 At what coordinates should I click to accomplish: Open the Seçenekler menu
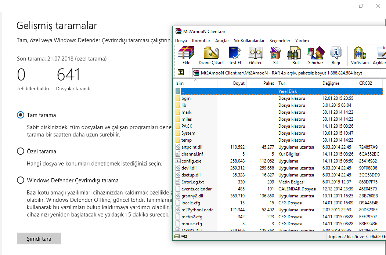point(279,41)
